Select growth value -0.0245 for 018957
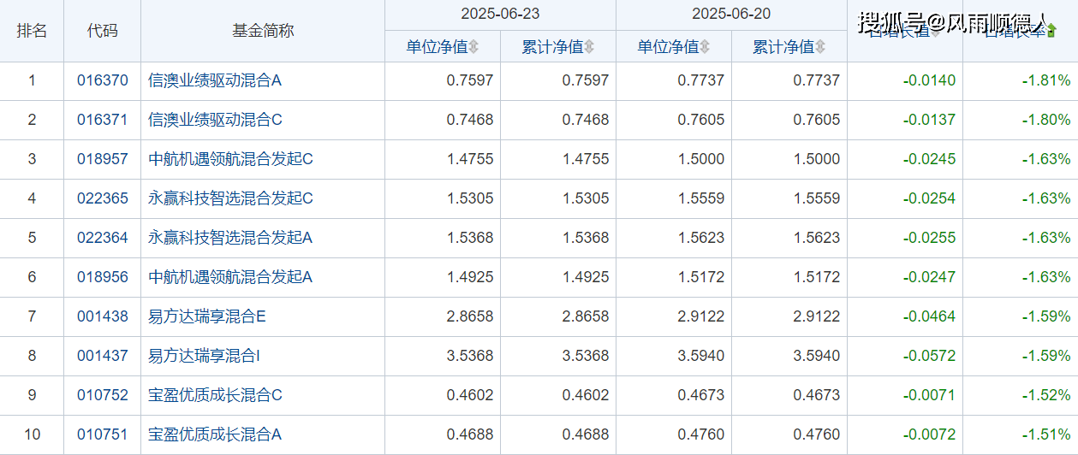1078x455 pixels. coord(929,159)
